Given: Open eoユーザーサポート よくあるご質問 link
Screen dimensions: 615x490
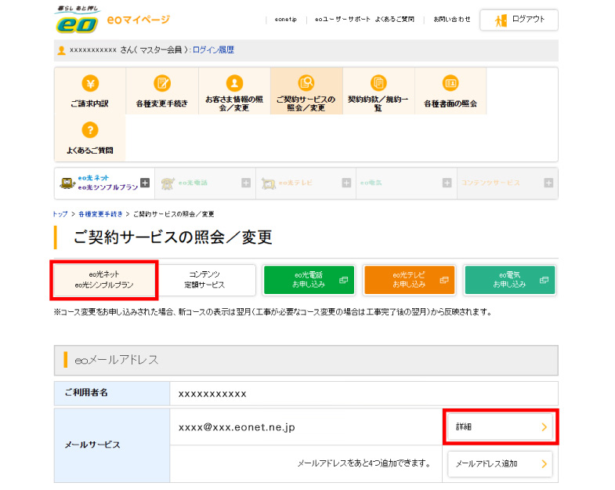Looking at the screenshot, I should [x=364, y=20].
